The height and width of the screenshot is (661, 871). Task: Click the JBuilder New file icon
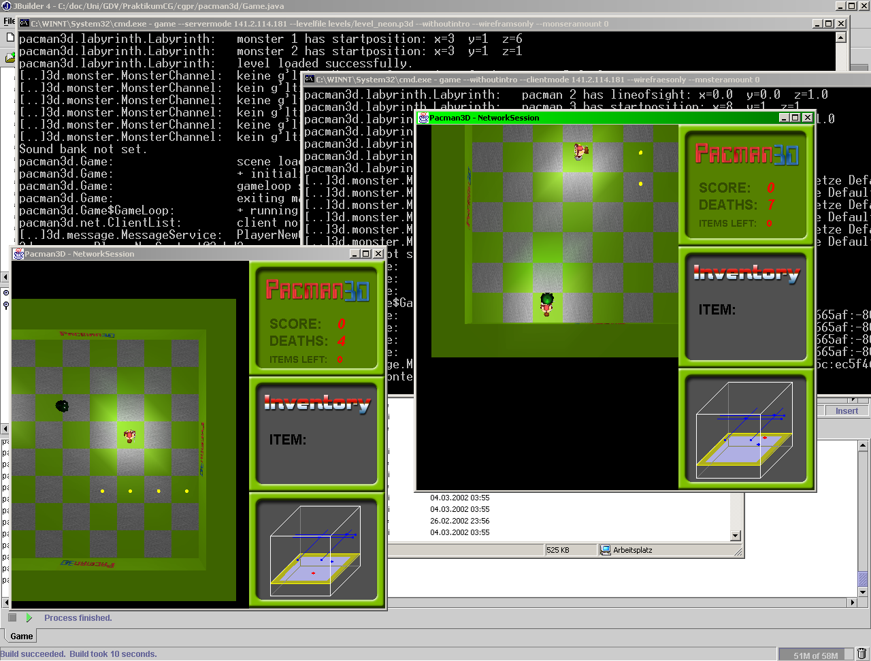(10, 37)
